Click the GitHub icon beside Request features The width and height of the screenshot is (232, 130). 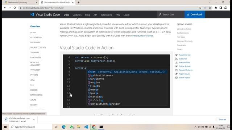click(x=177, y=70)
